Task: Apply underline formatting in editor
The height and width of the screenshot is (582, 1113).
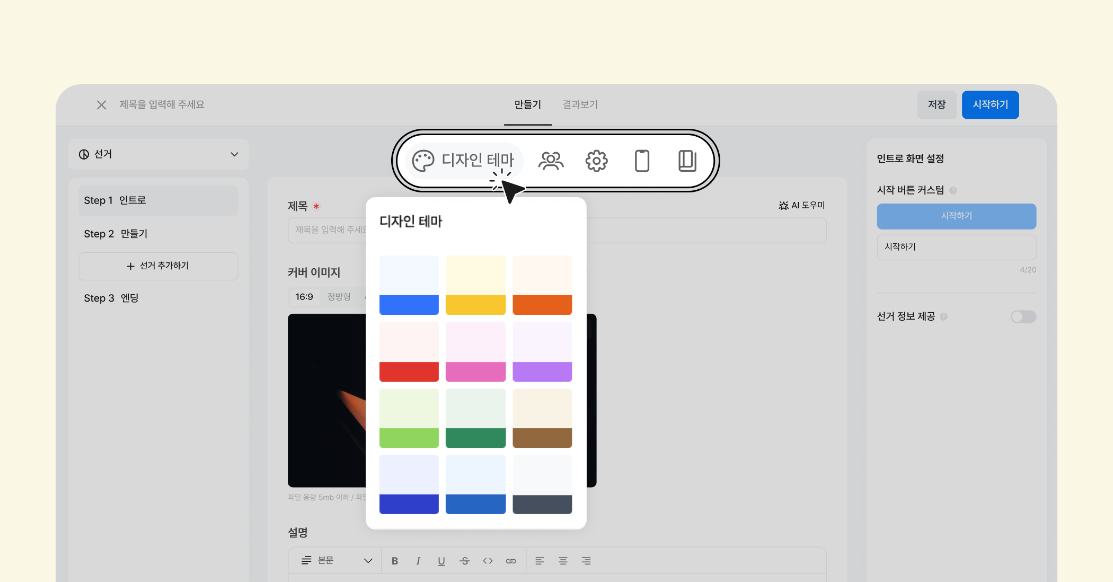Action: tap(441, 561)
